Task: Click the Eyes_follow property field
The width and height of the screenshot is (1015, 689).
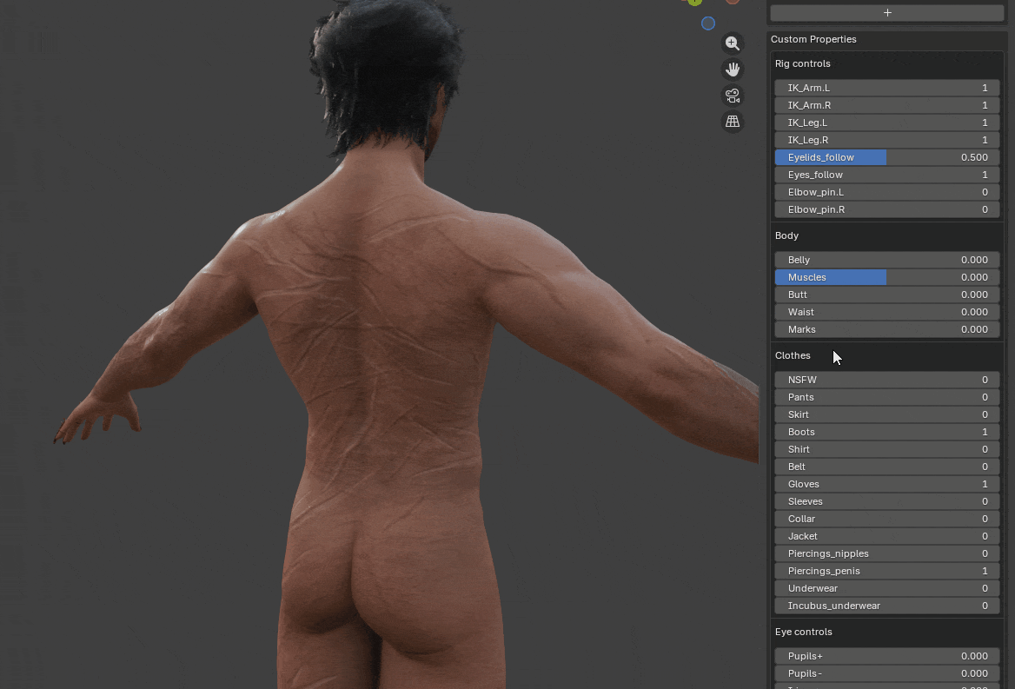Action: pyautogui.click(x=887, y=176)
